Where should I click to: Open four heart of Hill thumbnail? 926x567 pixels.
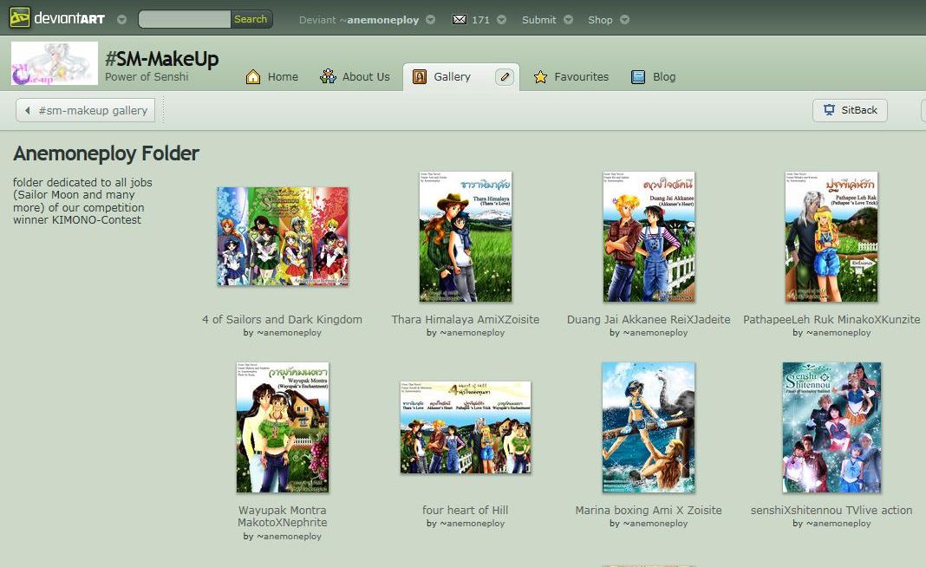(466, 427)
